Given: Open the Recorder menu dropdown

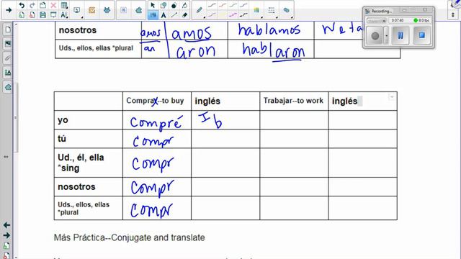Looking at the screenshot, I should [x=376, y=21].
